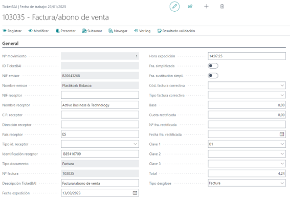Expand the Cód. factura correctiva dropdown

click(282, 85)
